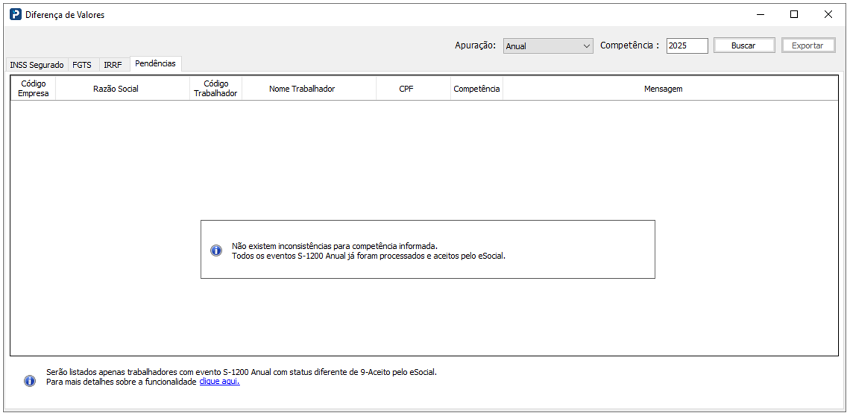The image size is (850, 416).
Task: Select the Pendências tab
Action: [x=155, y=64]
